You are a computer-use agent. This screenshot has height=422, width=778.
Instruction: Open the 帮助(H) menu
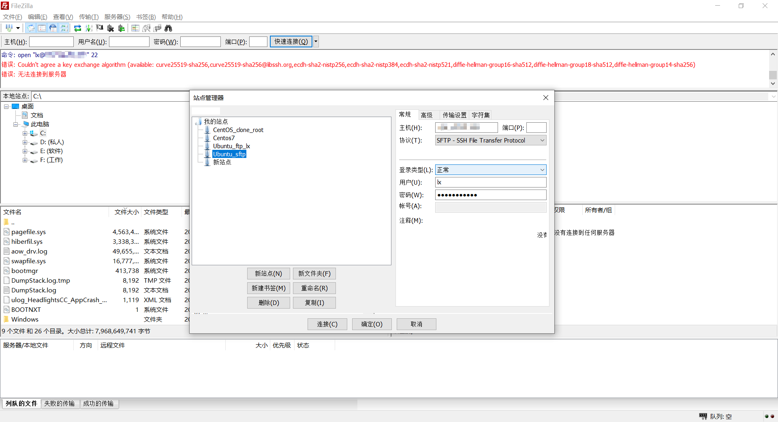172,17
